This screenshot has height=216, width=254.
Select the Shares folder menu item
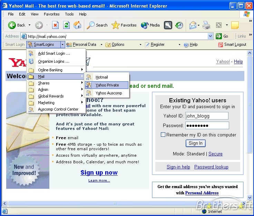[x=56, y=83]
